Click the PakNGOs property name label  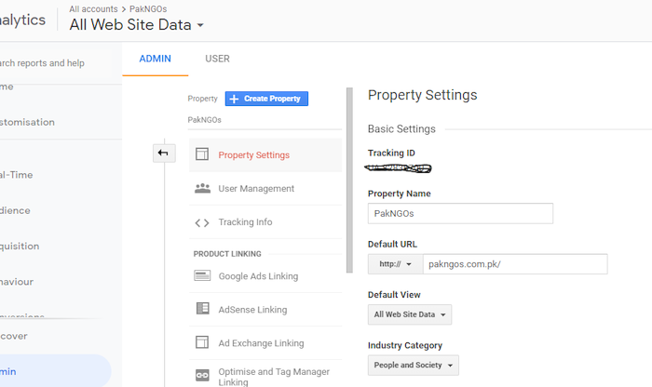(x=204, y=120)
